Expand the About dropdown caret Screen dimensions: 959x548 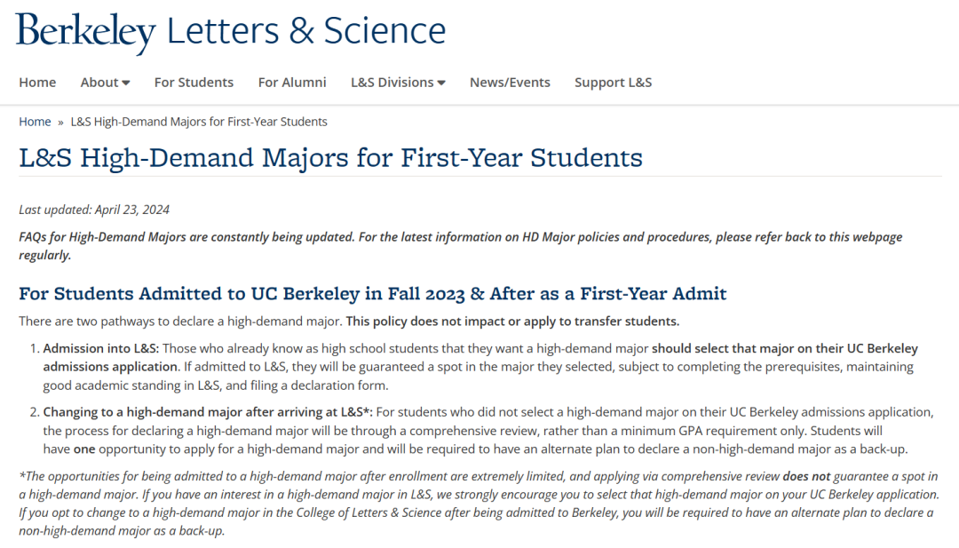pyautogui.click(x=126, y=83)
